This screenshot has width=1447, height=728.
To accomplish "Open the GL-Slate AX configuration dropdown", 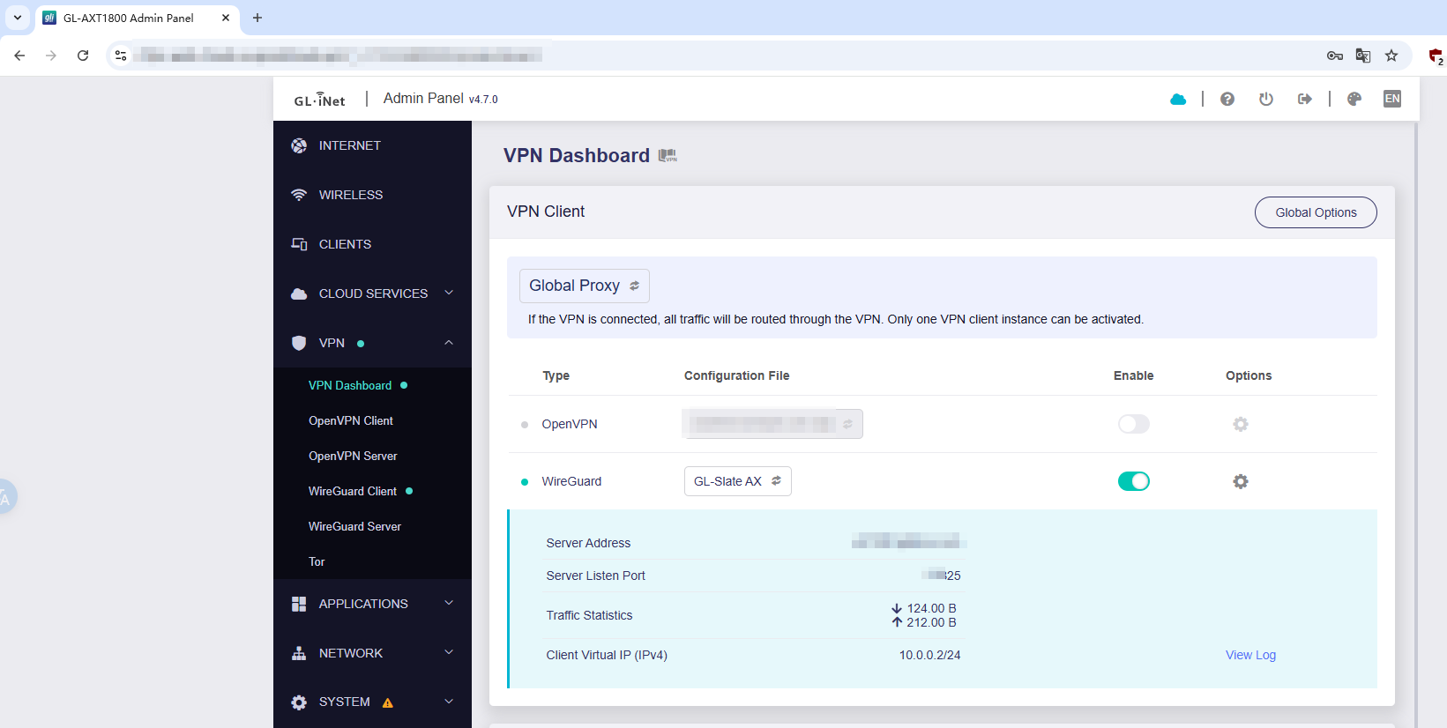I will point(737,481).
